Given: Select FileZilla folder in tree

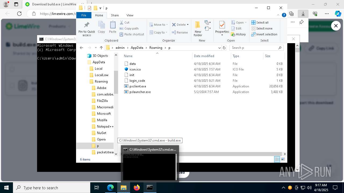Looking at the screenshot, I should tap(102, 101).
